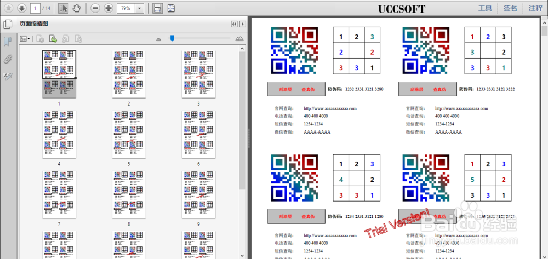Expand the thumbnails panel with right arrow

tap(242, 24)
